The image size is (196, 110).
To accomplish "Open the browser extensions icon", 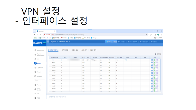I will click(x=151, y=35).
